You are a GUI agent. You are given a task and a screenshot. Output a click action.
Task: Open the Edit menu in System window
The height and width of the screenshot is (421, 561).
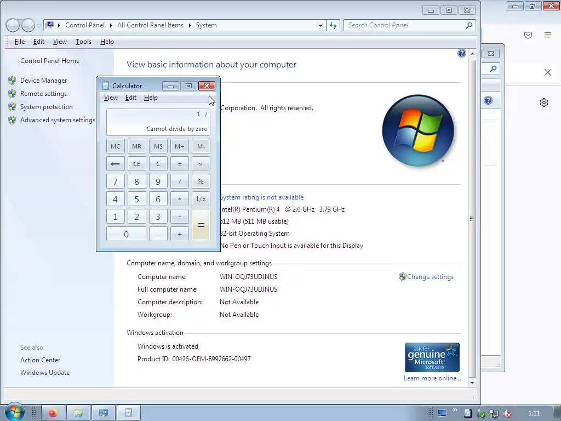coord(39,42)
